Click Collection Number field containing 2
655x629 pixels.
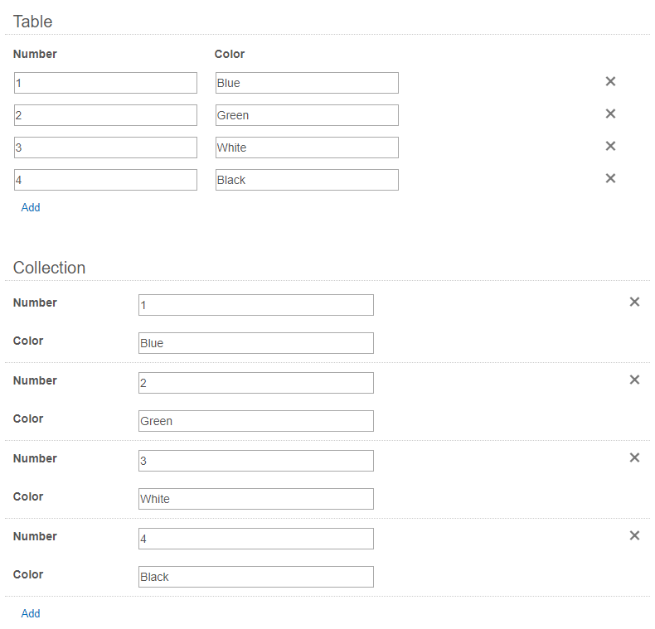[256, 383]
